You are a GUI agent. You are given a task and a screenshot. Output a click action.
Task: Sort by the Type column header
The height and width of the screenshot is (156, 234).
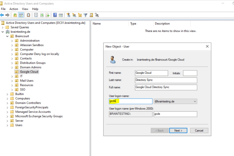(x=141, y=23)
